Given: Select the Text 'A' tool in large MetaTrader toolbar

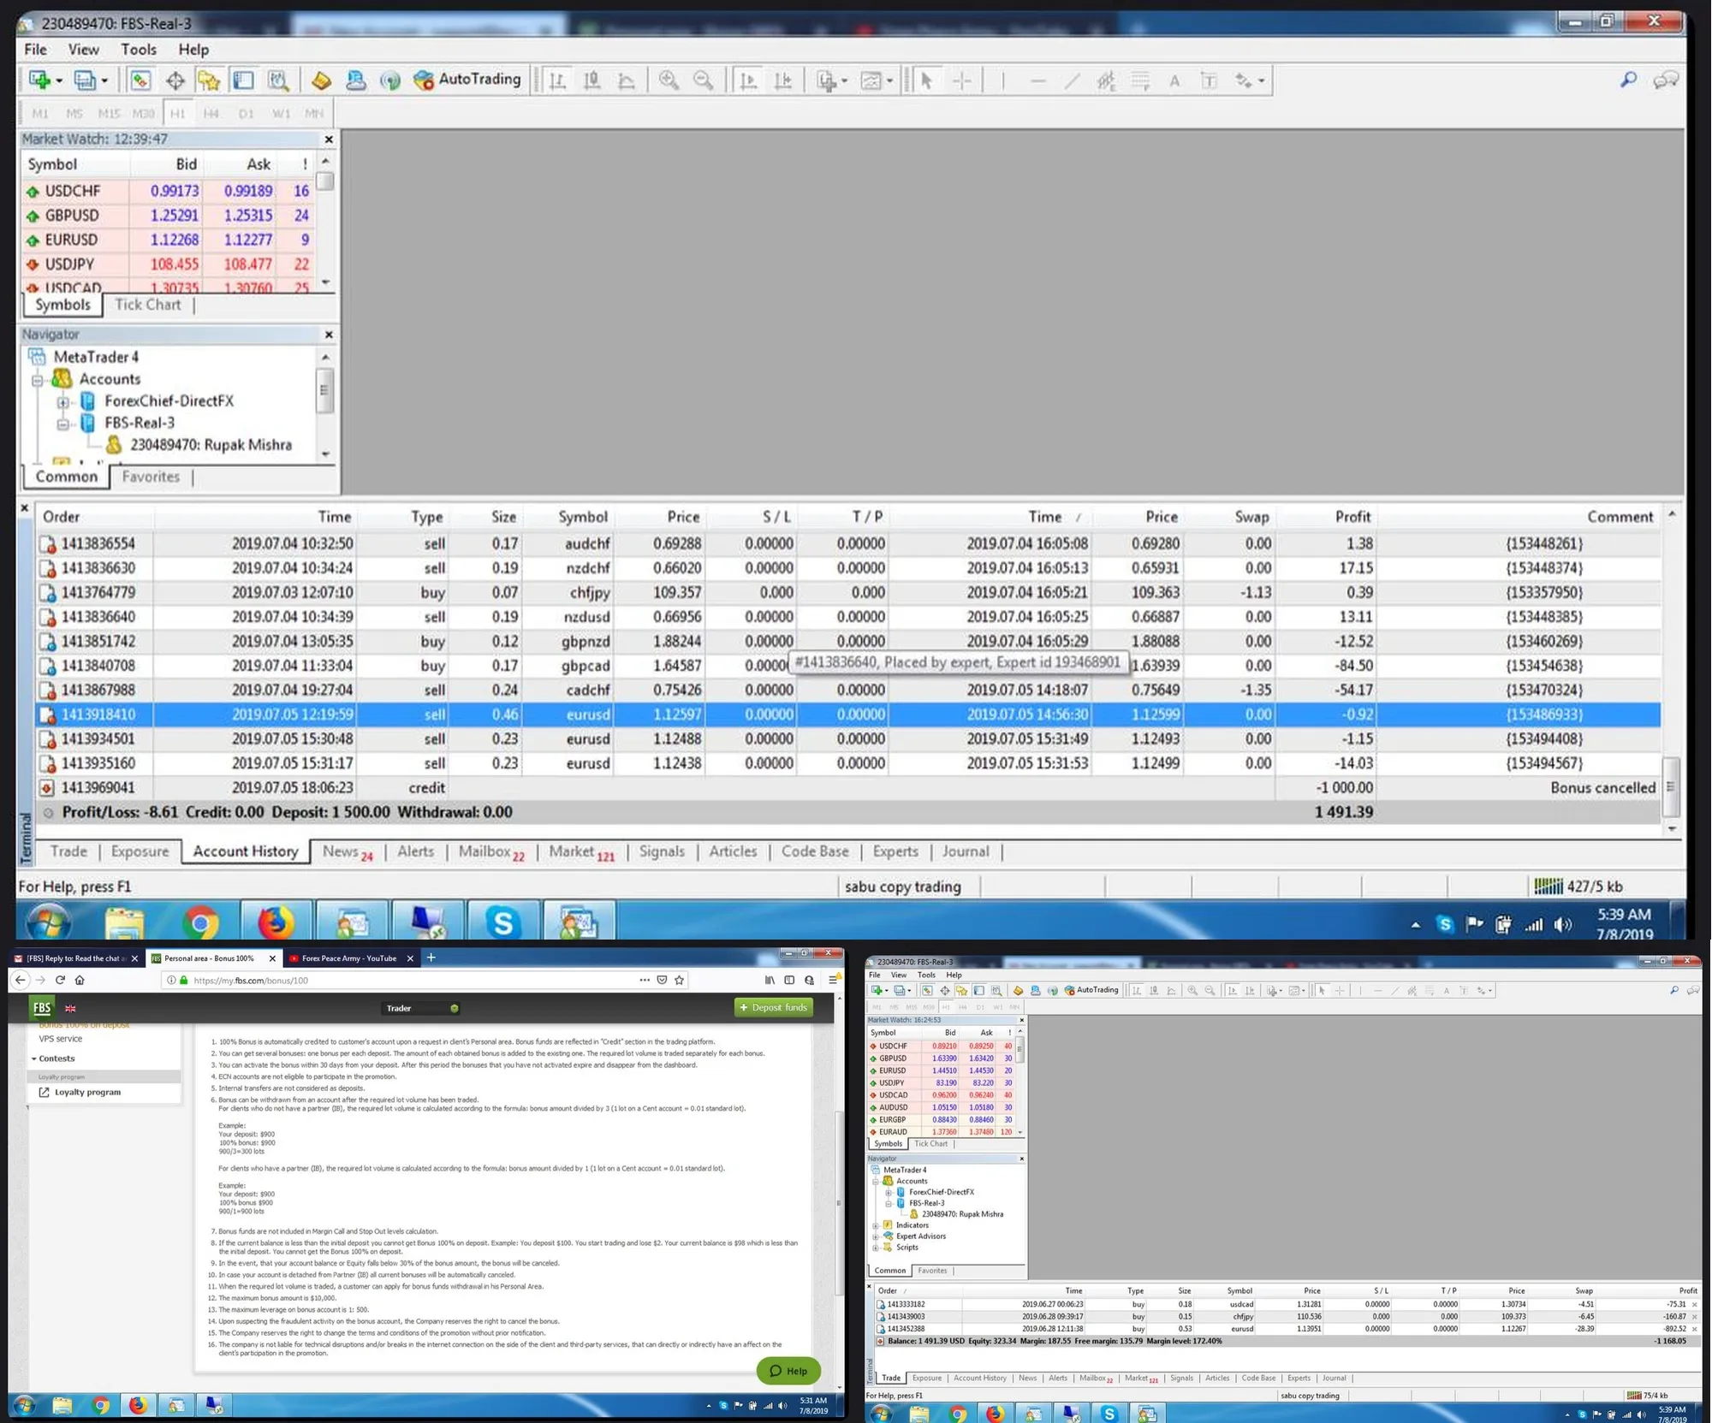Looking at the screenshot, I should [1174, 80].
